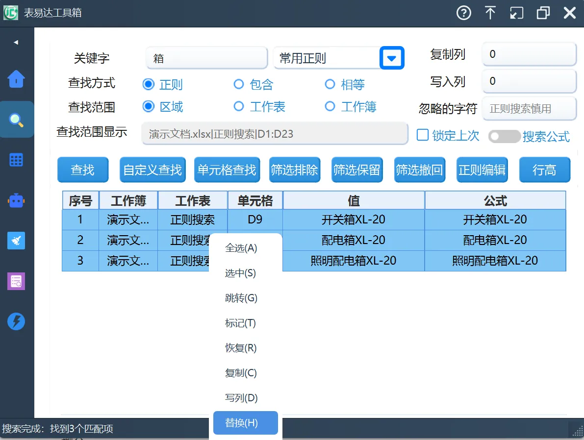Open the grid table icon in sidebar
Image resolution: width=584 pixels, height=440 pixels.
pyautogui.click(x=16, y=160)
